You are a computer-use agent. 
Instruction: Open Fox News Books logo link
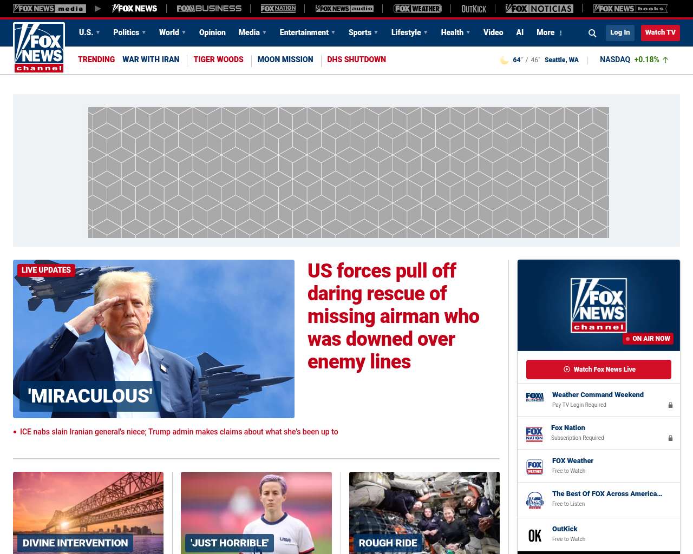[x=630, y=9]
